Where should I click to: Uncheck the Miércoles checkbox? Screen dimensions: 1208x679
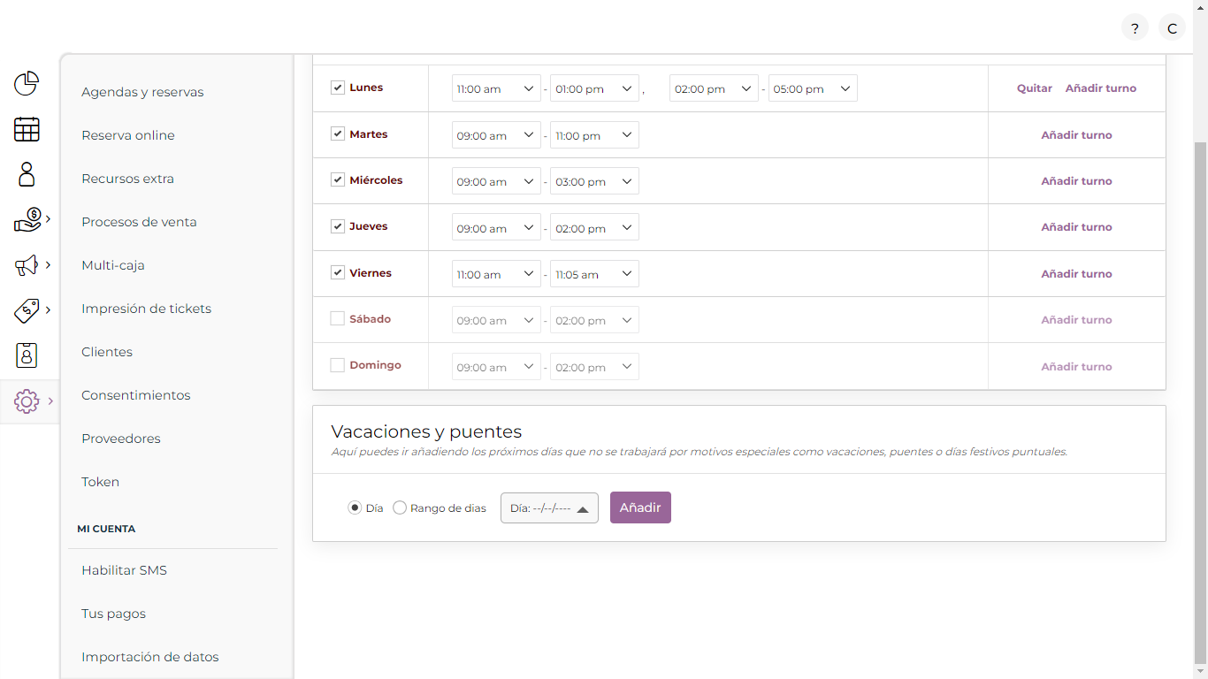pyautogui.click(x=337, y=179)
